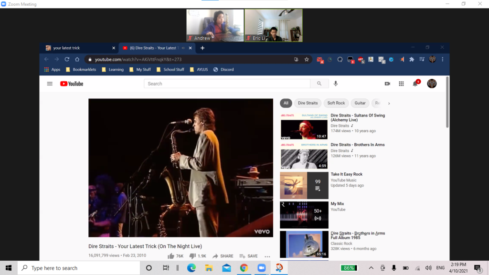Expand the AYLUS bookmark folder
Image resolution: width=489 pixels, height=275 pixels.
pos(199,70)
